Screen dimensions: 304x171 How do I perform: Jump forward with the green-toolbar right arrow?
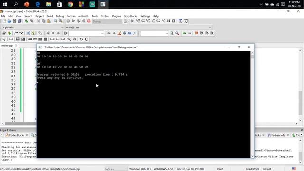(190, 33)
